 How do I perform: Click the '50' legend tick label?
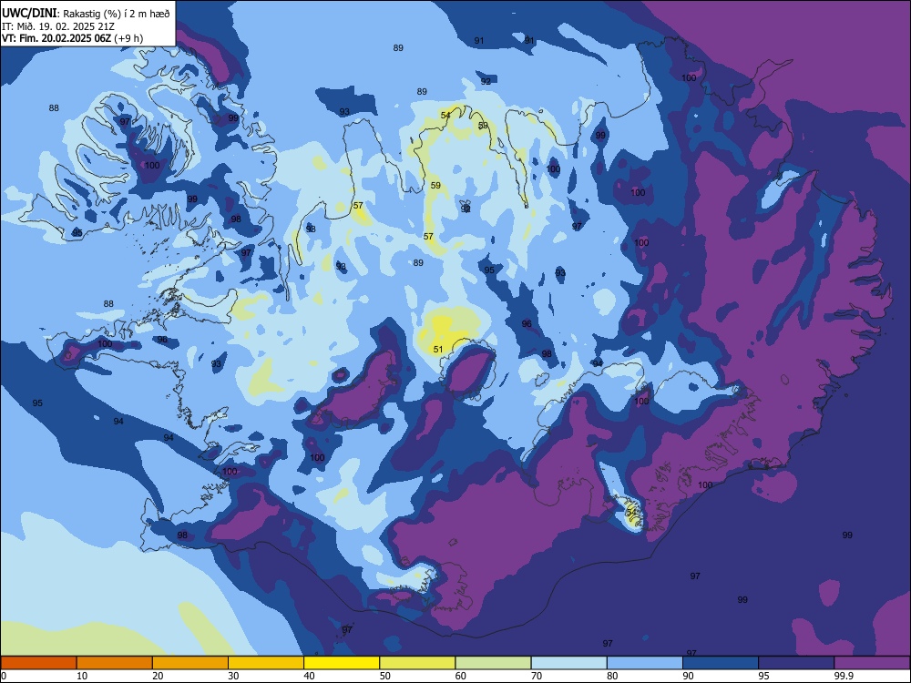click(x=385, y=676)
